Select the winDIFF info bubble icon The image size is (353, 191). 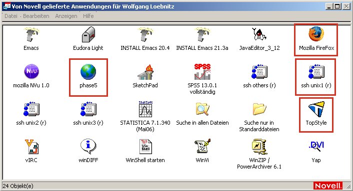pos(88,146)
